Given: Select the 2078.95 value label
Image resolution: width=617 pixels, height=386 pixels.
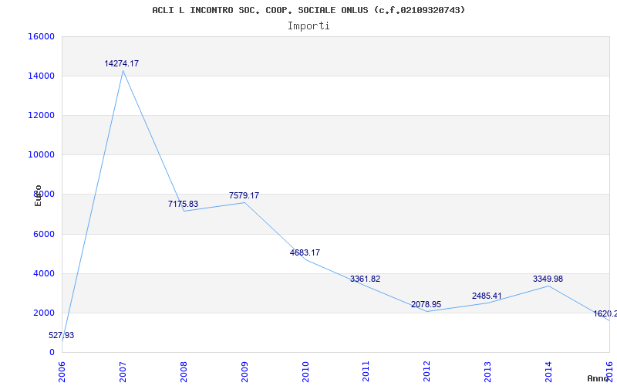Looking at the screenshot, I should [427, 304].
